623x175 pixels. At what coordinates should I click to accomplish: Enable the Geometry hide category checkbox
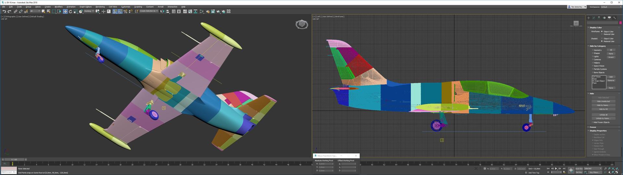[x=592, y=50]
